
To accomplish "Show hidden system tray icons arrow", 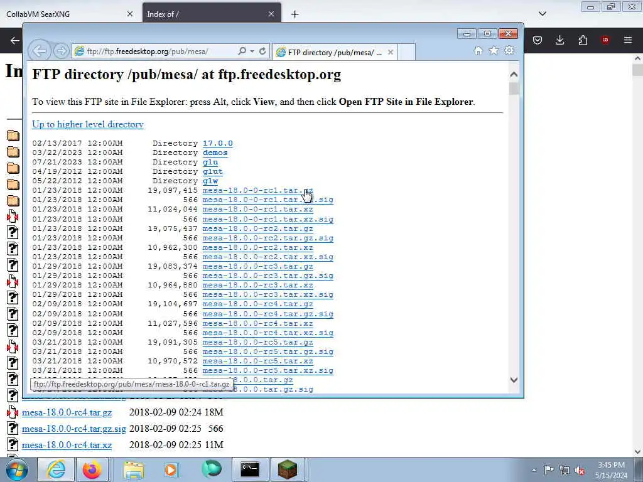I will coord(534,470).
